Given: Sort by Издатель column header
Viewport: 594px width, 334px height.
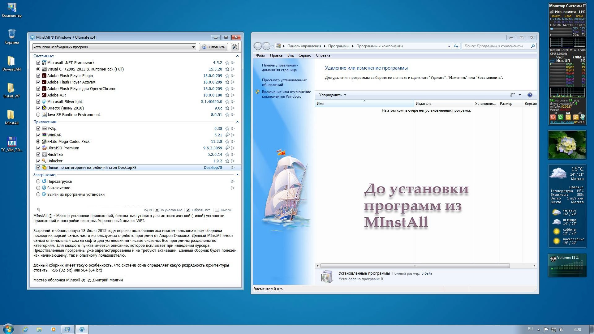Looking at the screenshot, I should 443,104.
